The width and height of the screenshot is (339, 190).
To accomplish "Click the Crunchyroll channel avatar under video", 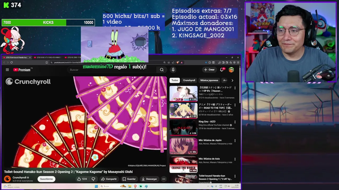I will 7,179.
